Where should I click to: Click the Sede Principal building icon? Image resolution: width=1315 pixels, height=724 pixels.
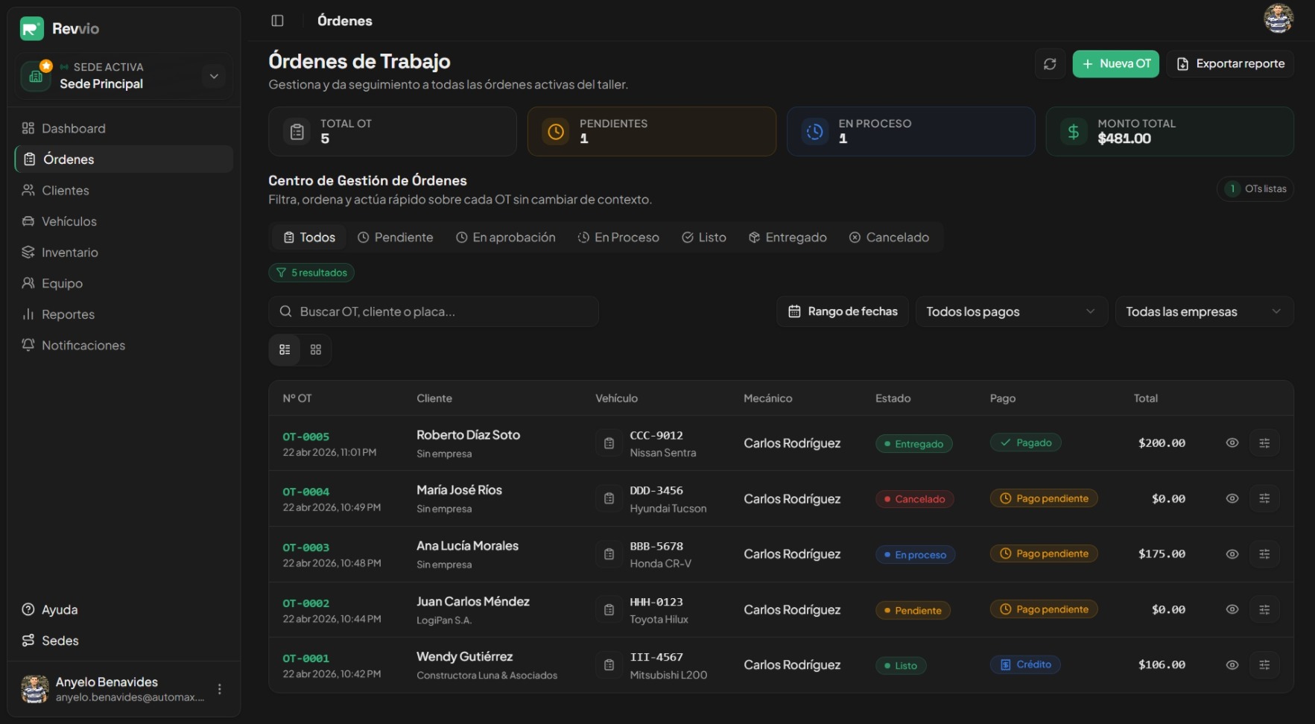tap(36, 76)
